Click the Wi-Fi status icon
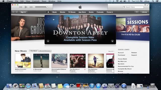 (x=117, y=1)
